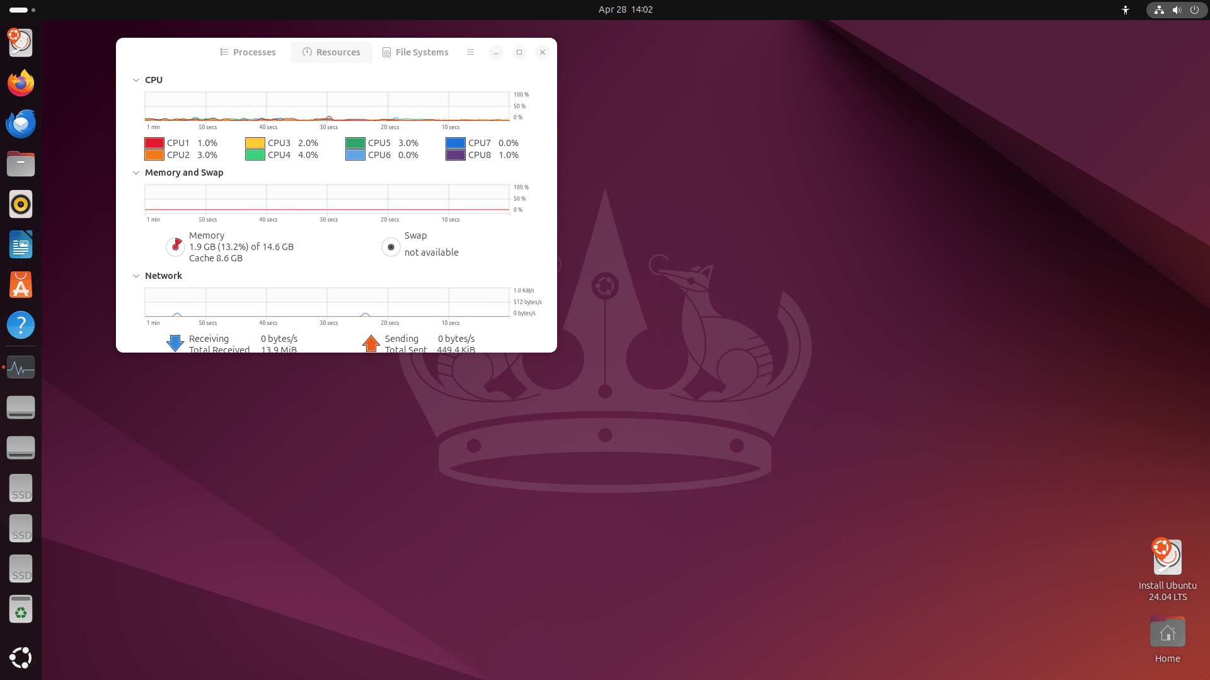Open the Files file manager in the dock
The width and height of the screenshot is (1210, 680).
(20, 164)
